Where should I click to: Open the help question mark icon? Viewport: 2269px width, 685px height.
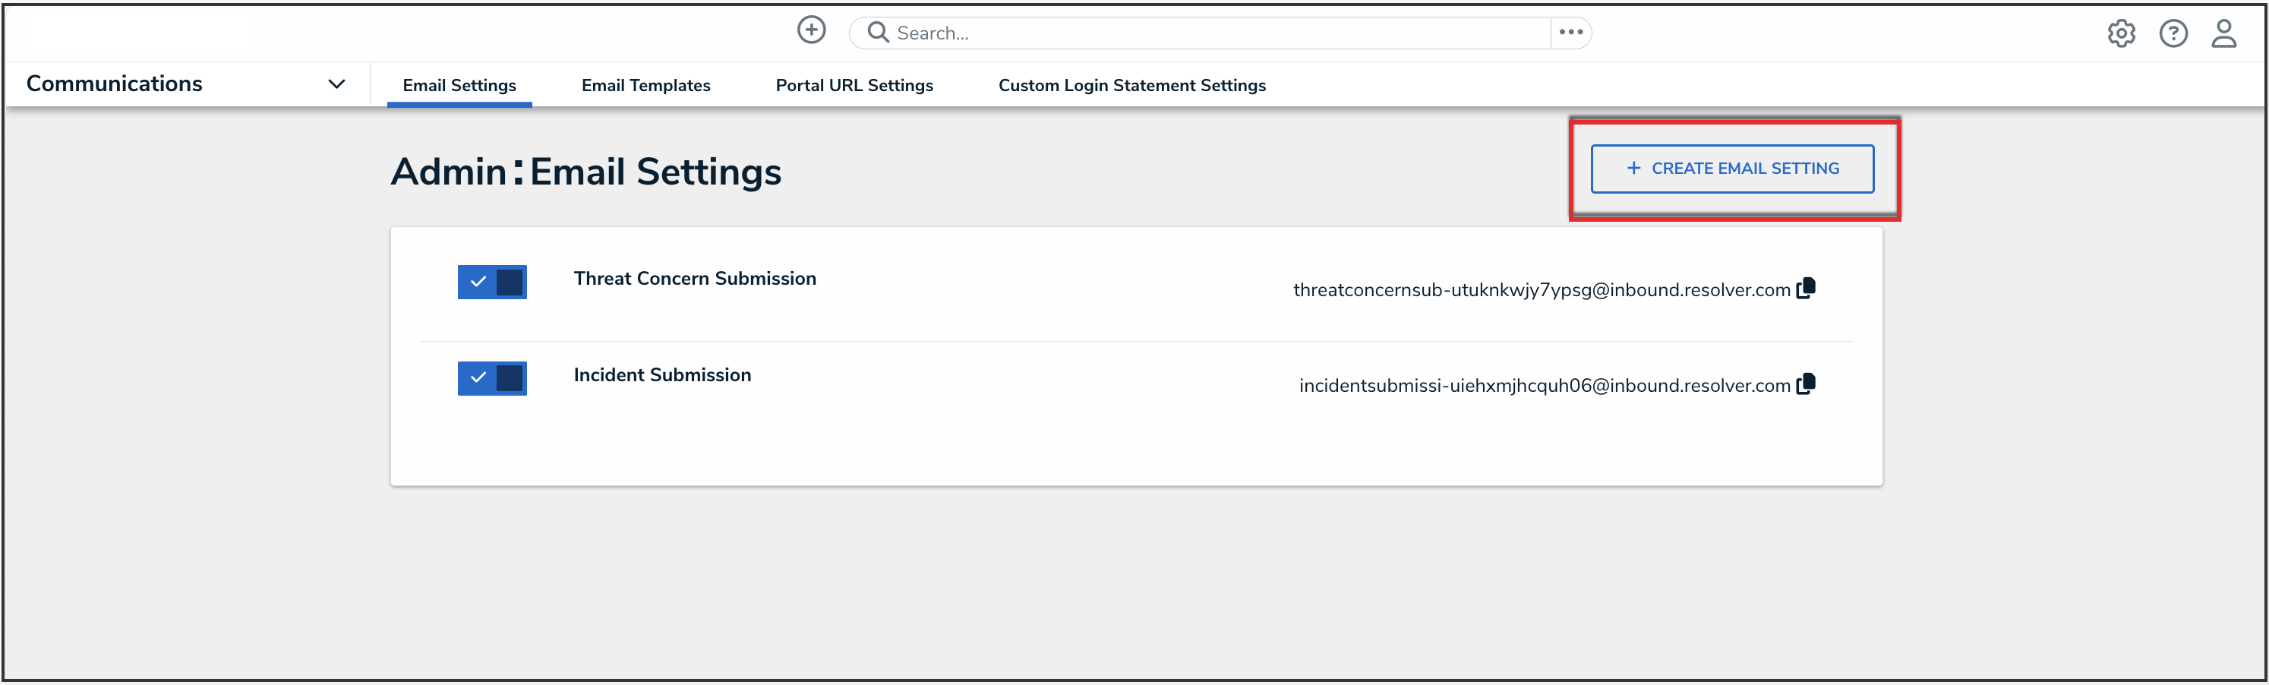coord(2173,33)
